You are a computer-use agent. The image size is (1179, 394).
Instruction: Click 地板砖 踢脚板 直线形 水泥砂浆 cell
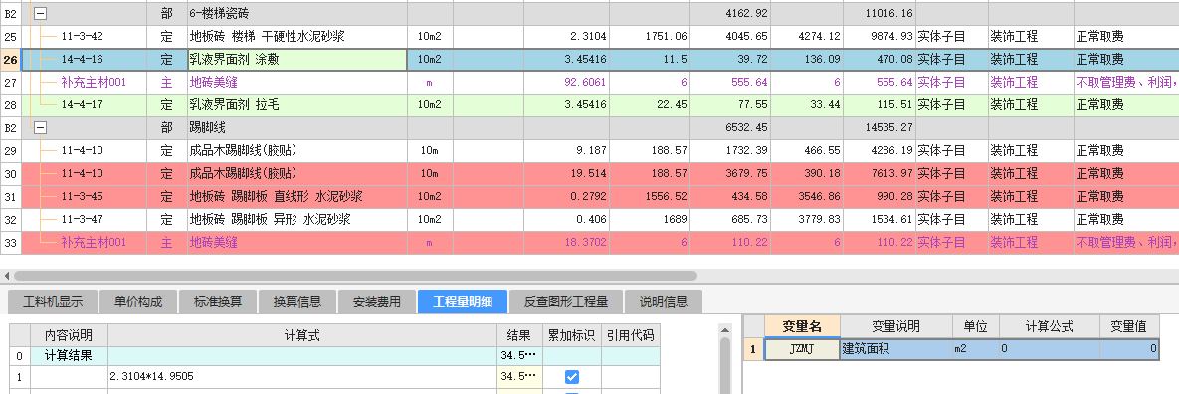click(x=297, y=197)
